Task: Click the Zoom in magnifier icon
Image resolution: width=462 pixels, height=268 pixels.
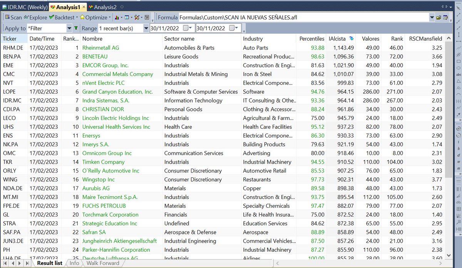Action: click(x=458, y=129)
